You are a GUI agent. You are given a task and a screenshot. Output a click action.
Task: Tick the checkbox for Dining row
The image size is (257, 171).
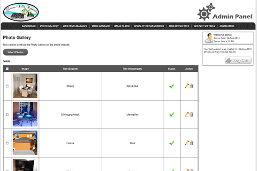(x=7, y=86)
